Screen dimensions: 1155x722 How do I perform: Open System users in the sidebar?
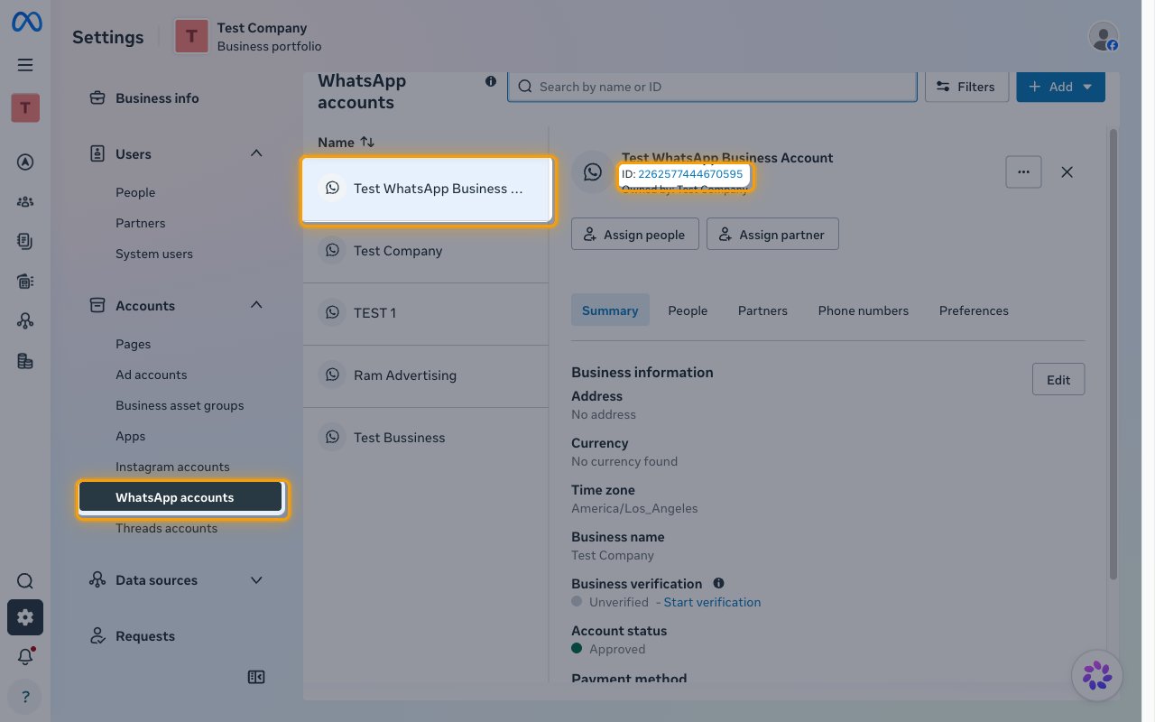(154, 254)
